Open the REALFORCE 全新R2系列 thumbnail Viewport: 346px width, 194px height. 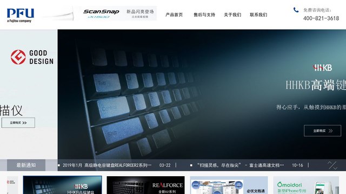145,185
